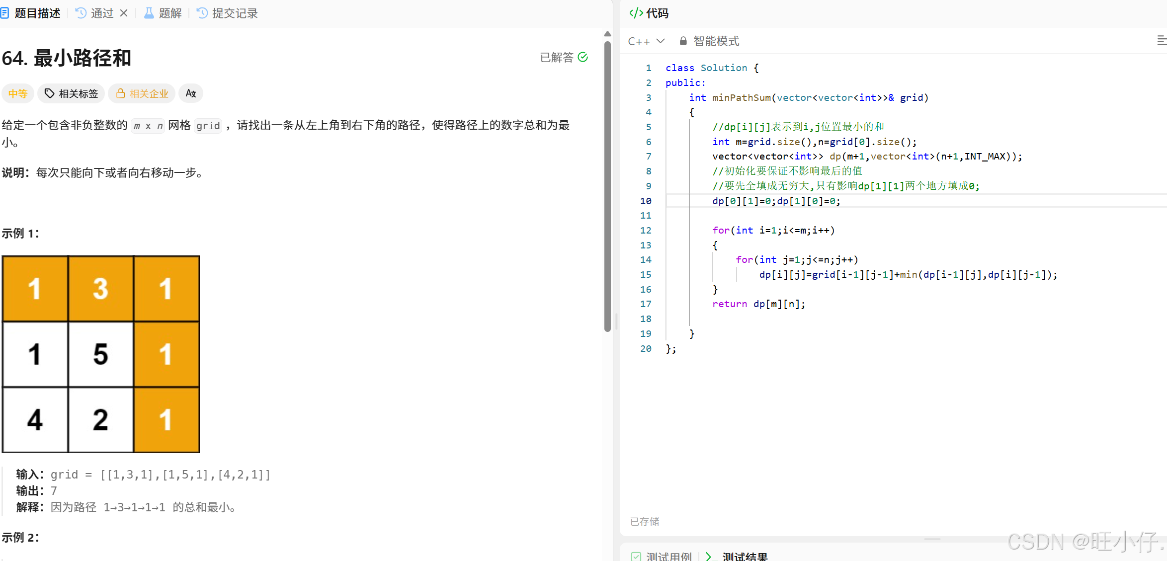The width and height of the screenshot is (1167, 561).
Task: Open the 测试用例 tab
Action: coord(662,557)
